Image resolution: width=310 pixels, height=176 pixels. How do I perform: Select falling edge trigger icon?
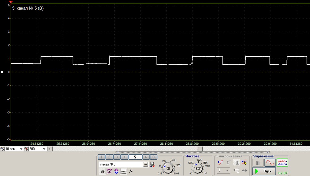[236, 163]
